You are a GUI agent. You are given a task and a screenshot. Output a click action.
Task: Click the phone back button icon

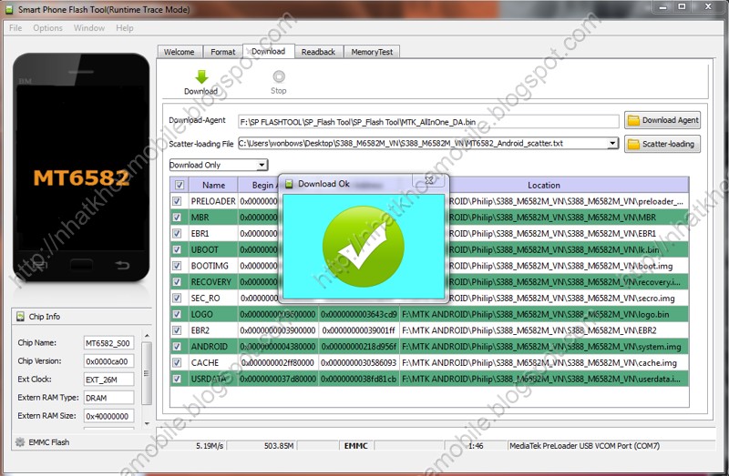click(122, 265)
